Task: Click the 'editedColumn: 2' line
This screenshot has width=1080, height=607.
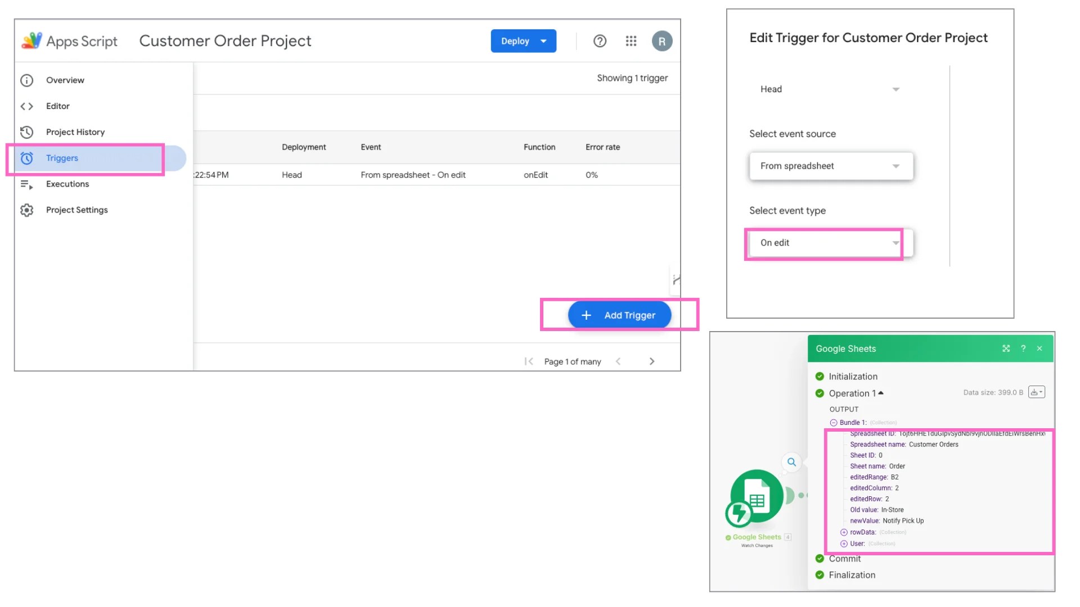Action: tap(874, 488)
